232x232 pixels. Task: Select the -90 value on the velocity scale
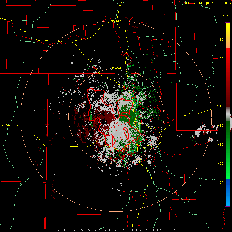tap(220, 202)
